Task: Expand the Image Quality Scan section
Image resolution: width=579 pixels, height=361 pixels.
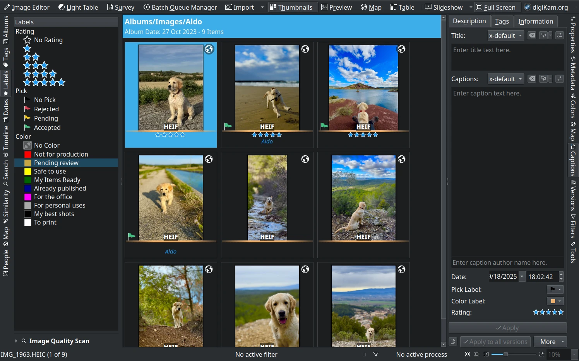Action: tap(59, 341)
